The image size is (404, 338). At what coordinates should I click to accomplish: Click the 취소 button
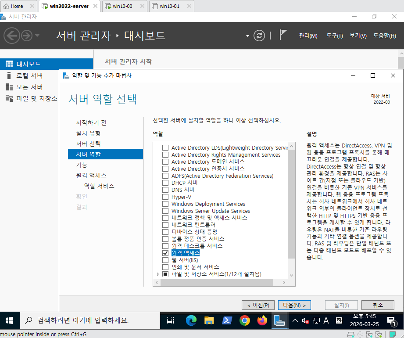tap(378, 305)
